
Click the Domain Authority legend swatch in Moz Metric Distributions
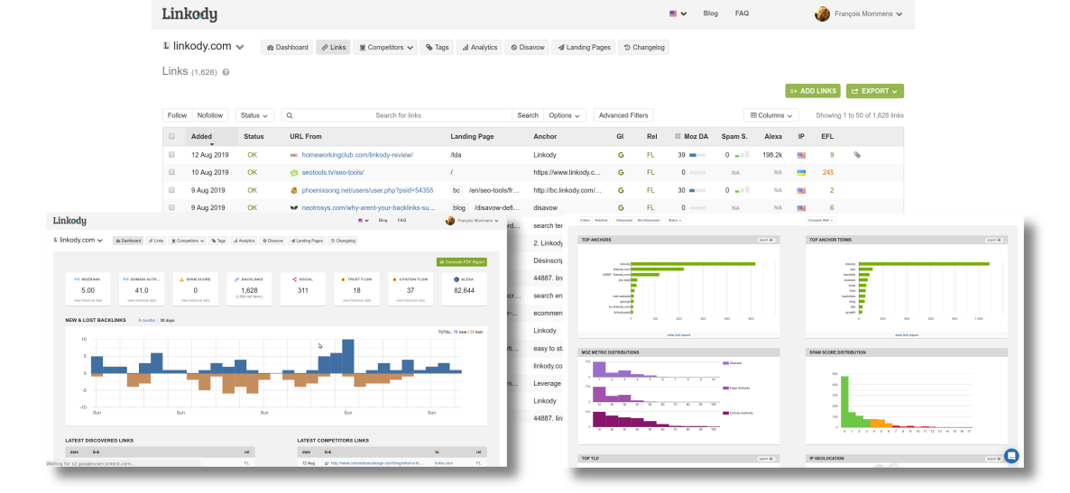point(727,413)
